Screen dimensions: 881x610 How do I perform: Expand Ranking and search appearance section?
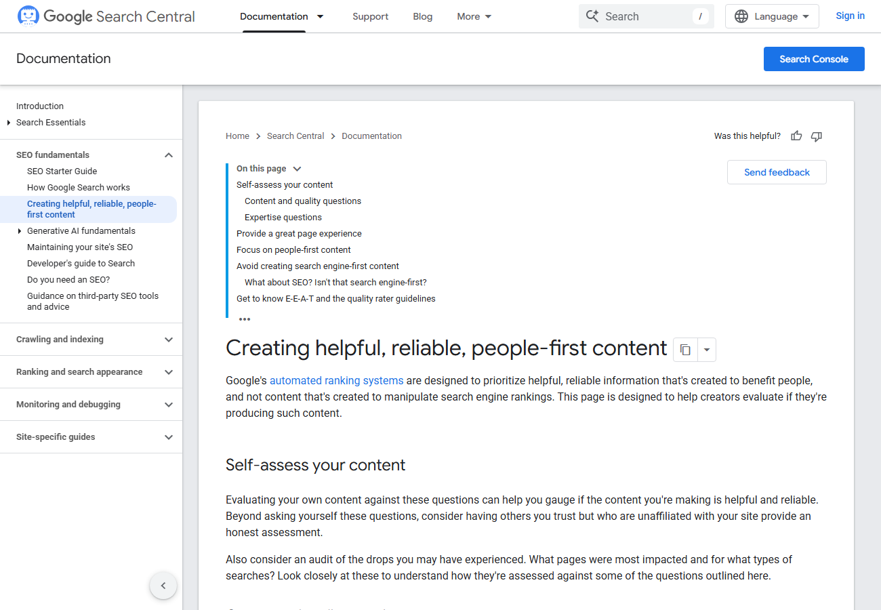click(169, 372)
